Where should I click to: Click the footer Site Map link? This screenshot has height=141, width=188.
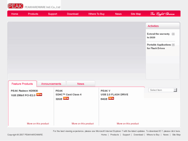pos(176,135)
